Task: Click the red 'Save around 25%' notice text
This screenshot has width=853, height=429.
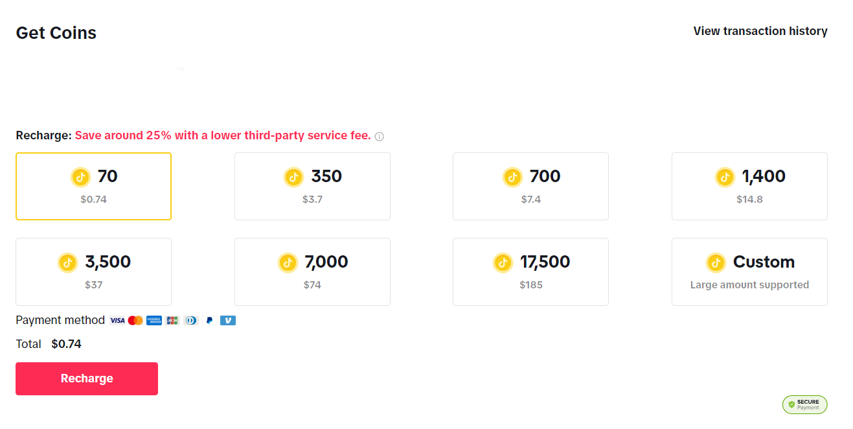Action: coord(223,135)
